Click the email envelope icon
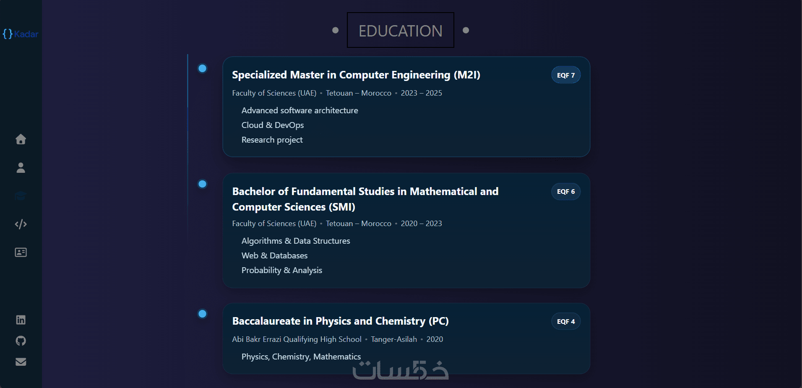Viewport: 802px width, 388px height. pos(21,362)
